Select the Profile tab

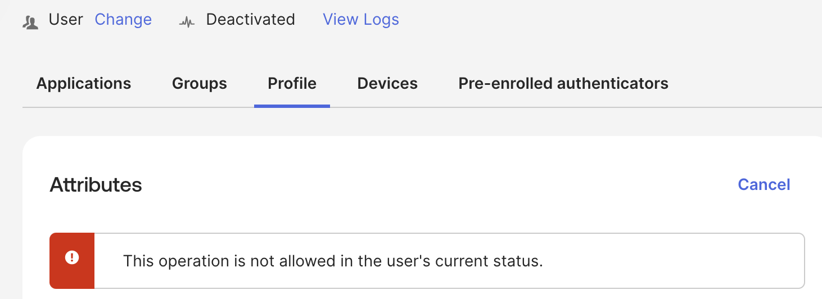(x=292, y=84)
